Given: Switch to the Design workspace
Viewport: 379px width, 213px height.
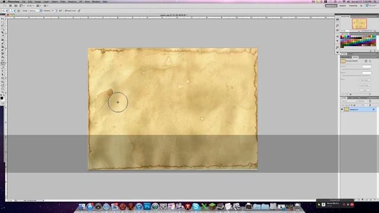Looking at the screenshot, I should 342,6.
